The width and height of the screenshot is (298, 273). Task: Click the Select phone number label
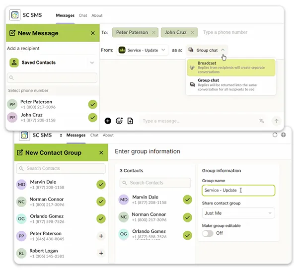click(28, 91)
